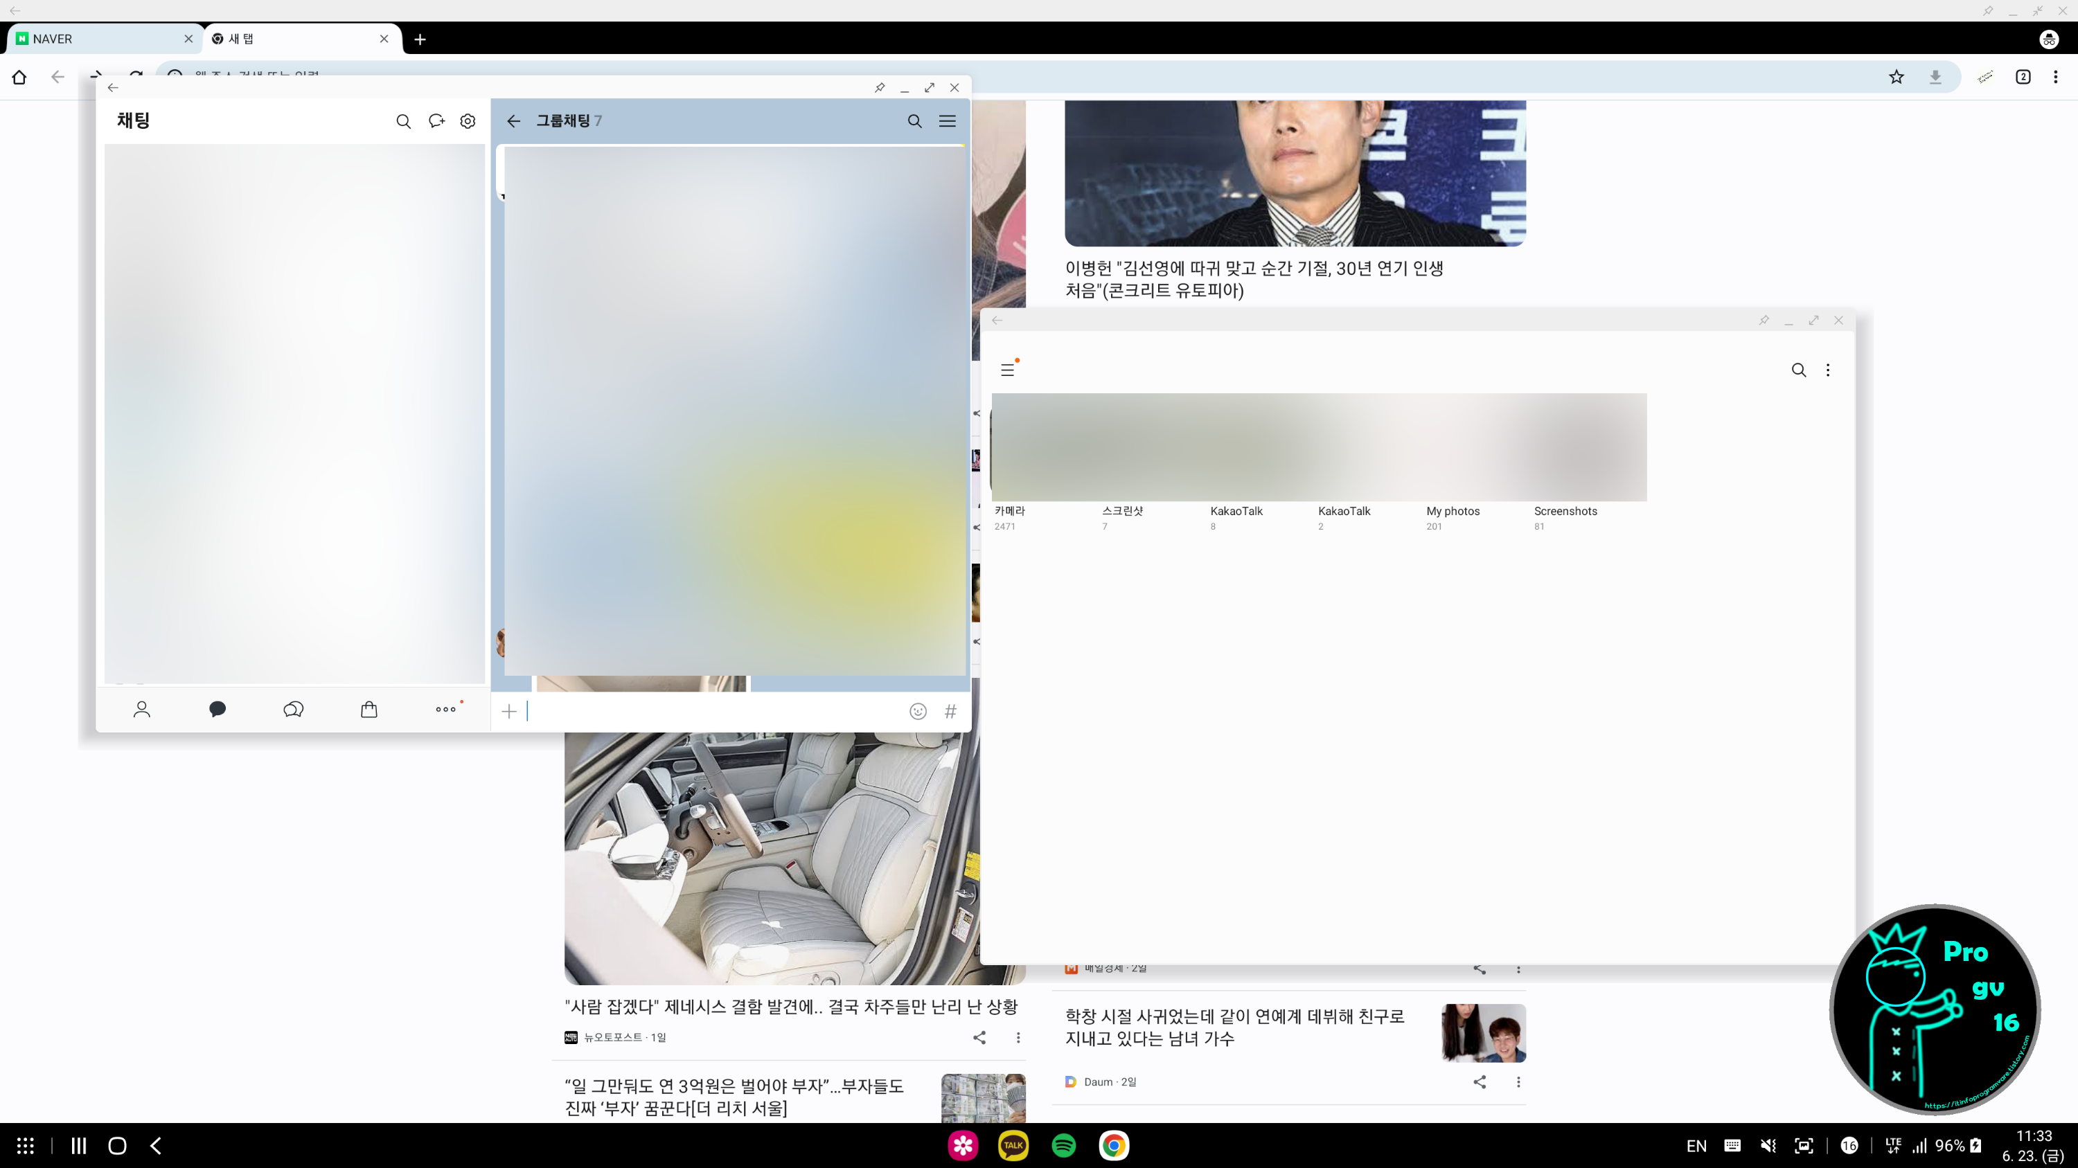Toggle the muted sound icon in system tray
Screen dimensions: 2078x1168
pos(1768,1145)
